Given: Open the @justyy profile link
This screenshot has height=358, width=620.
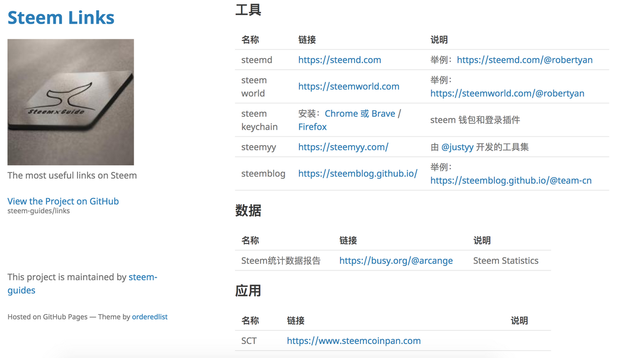Looking at the screenshot, I should (x=457, y=147).
